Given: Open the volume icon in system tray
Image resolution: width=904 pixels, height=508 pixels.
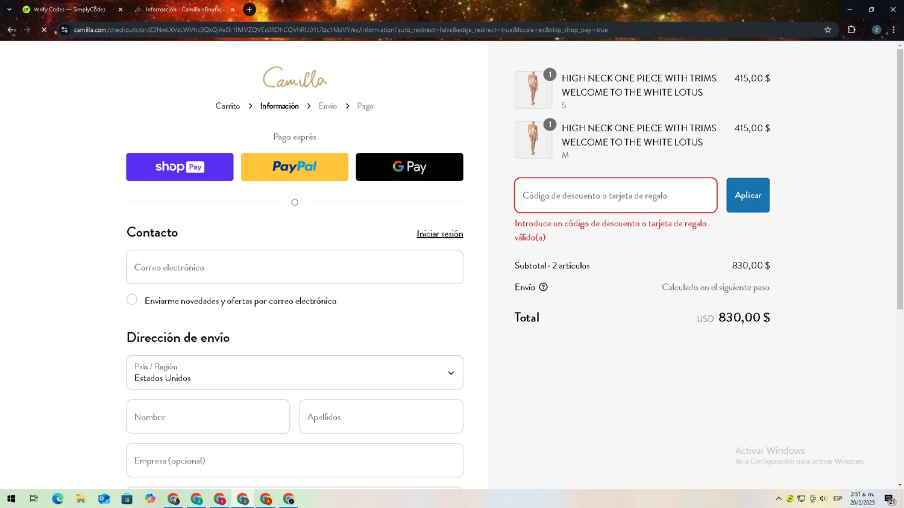Looking at the screenshot, I should click(823, 498).
